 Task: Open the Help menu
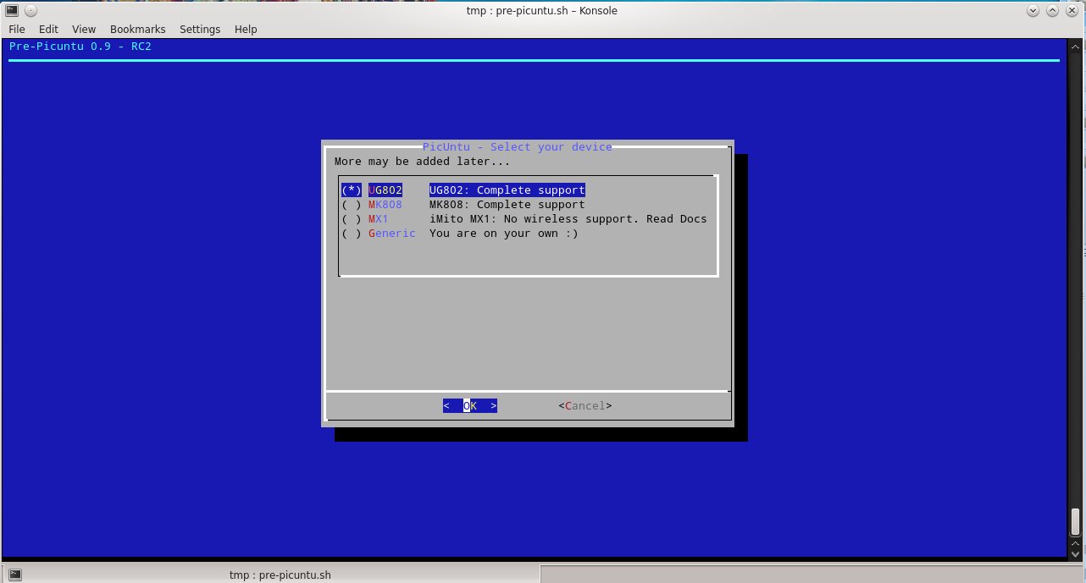[246, 29]
